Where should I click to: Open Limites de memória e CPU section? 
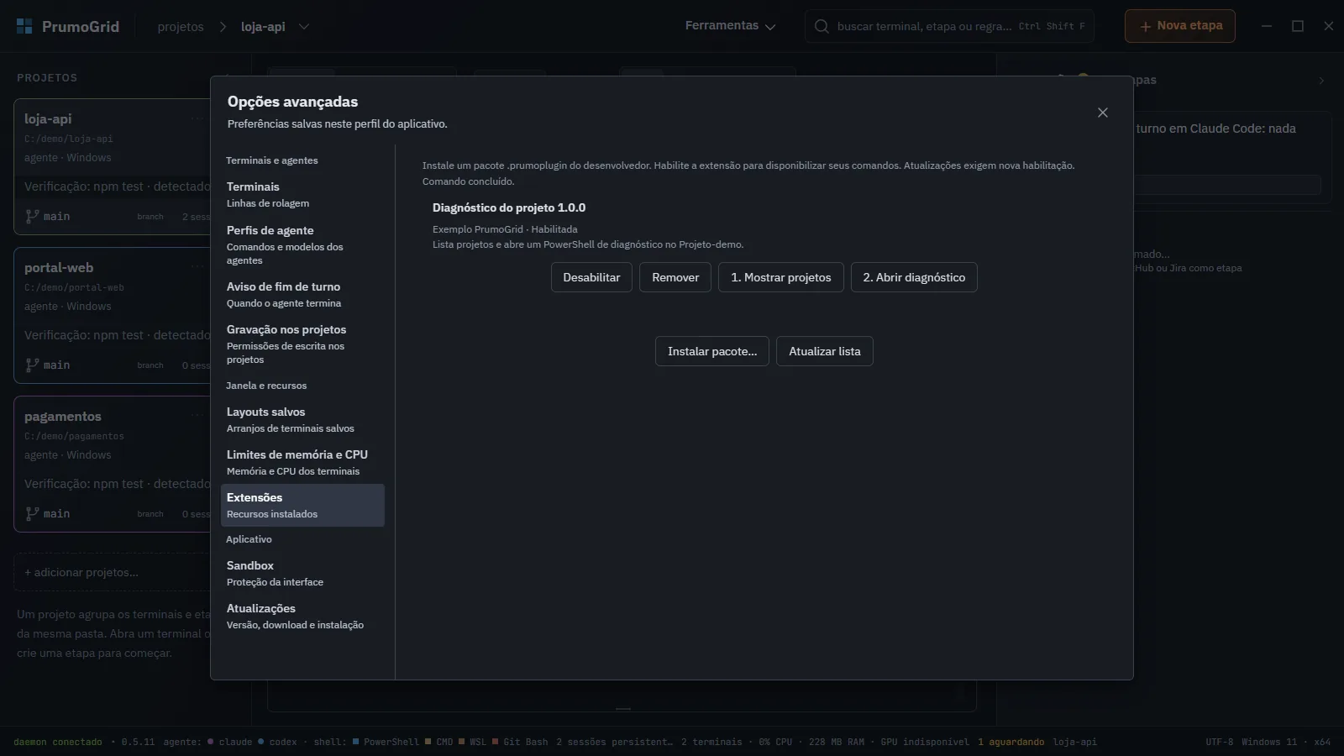302,462
